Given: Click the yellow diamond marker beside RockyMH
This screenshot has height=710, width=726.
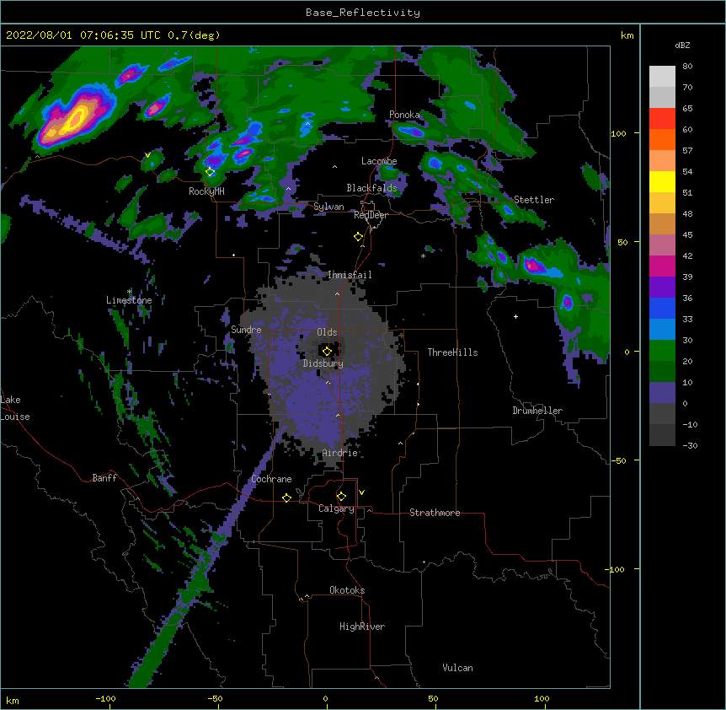Looking at the screenshot, I should (x=211, y=172).
